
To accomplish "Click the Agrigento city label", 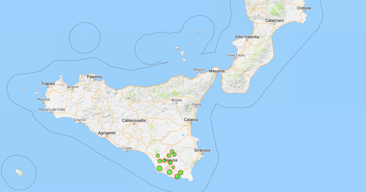I will click(107, 133).
